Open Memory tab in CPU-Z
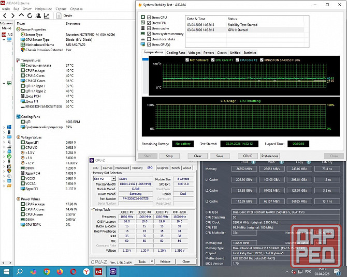Screen dimensions: 347x277 pyautogui.click(x=137, y=168)
